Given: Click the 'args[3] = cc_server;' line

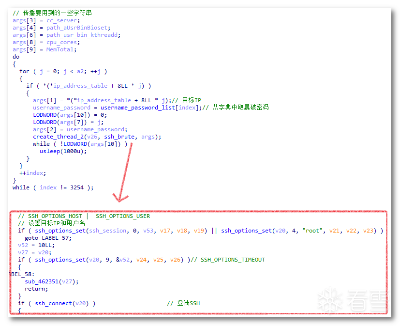Looking at the screenshot, I should point(46,20).
